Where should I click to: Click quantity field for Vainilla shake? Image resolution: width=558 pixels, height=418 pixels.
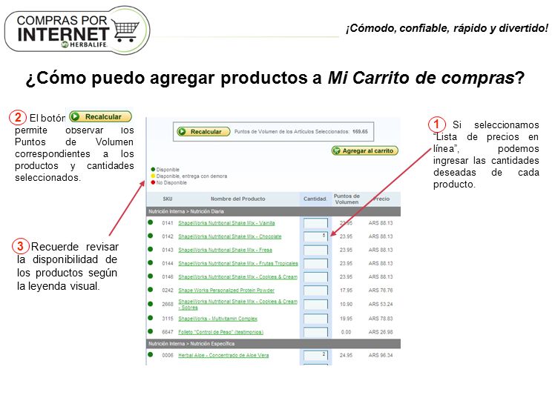point(315,223)
